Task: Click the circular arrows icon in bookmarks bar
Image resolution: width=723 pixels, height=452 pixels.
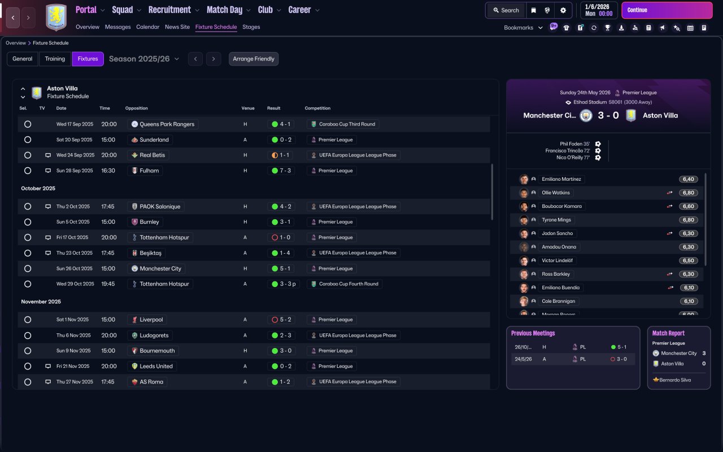Action: pos(594,28)
